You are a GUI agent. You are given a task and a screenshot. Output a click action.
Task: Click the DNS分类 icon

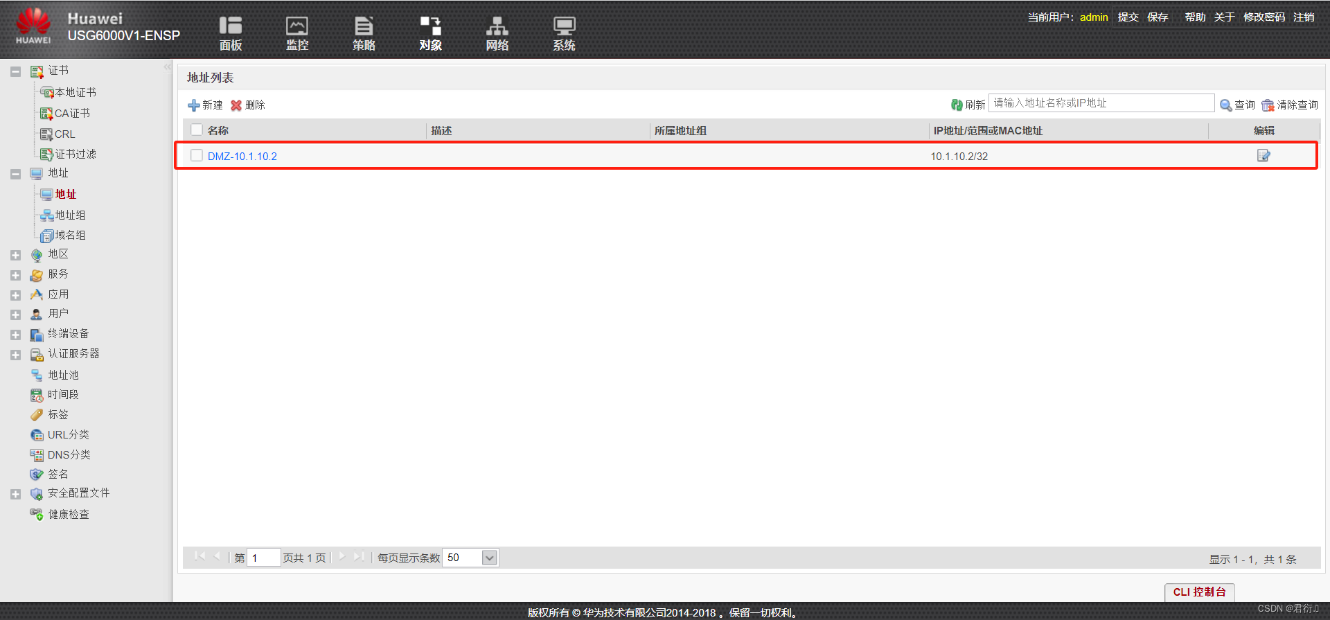click(37, 454)
